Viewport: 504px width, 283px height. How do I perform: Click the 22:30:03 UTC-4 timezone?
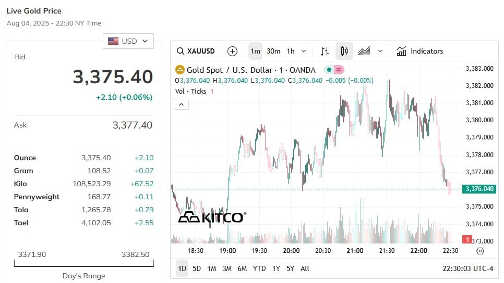pyautogui.click(x=467, y=268)
